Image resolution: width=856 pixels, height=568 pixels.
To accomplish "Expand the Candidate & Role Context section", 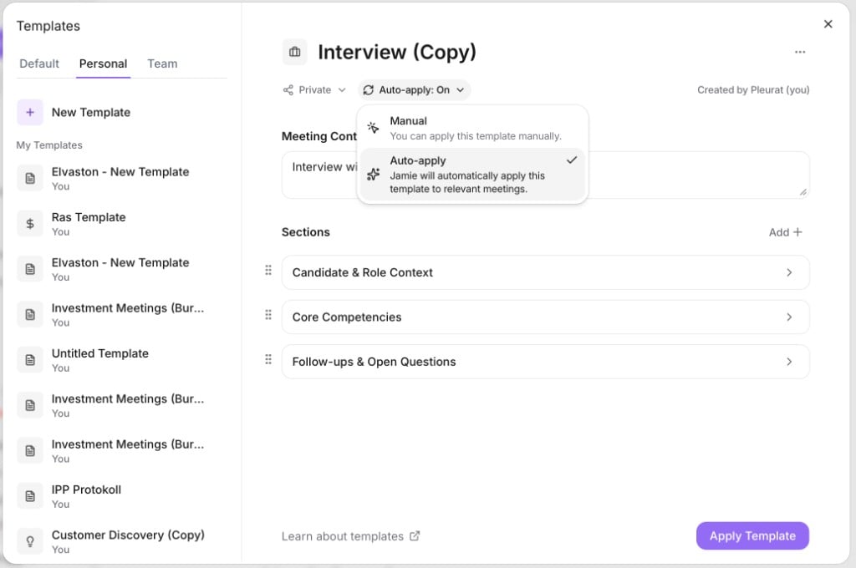I will point(545,272).
